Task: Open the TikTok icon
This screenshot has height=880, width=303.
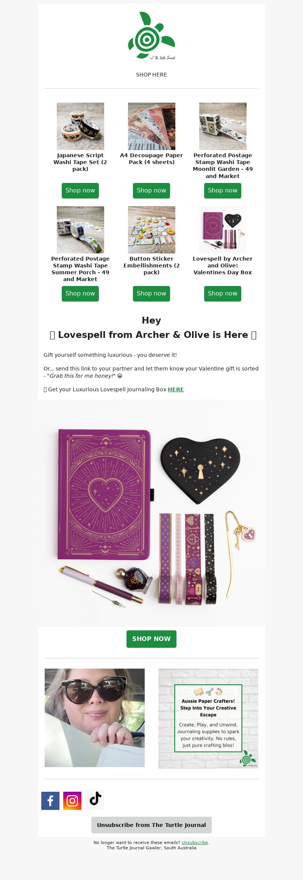Action: [95, 799]
